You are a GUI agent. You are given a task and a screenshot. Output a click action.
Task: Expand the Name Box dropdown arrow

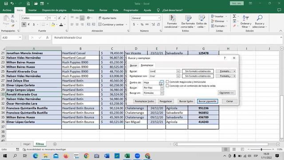coord(20,37)
